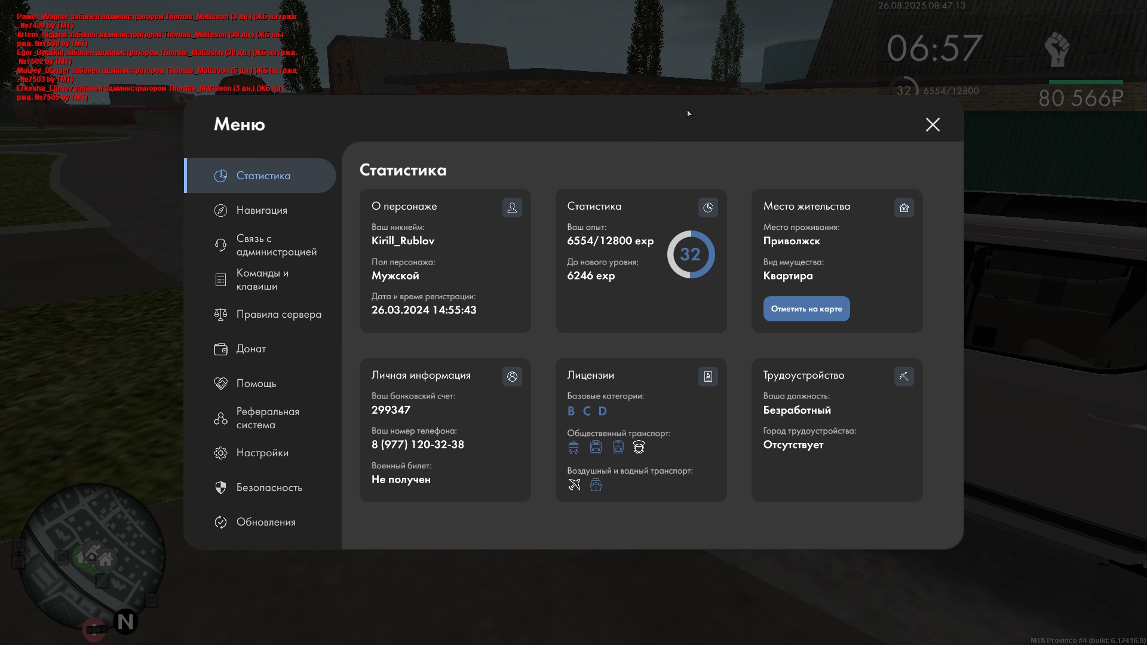
Task: Open the Навигация menu section
Action: [261, 210]
